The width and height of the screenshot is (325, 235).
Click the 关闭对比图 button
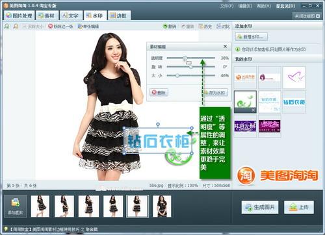coord(307,16)
